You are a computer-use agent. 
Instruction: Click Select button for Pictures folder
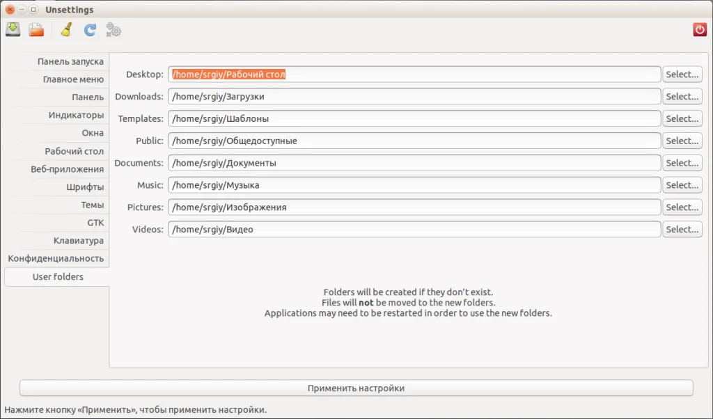[682, 207]
